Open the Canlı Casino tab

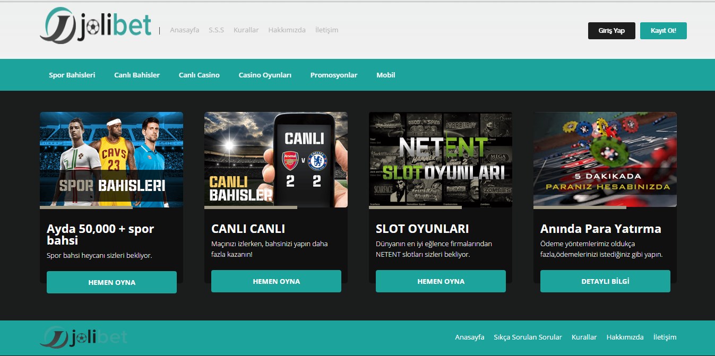point(199,75)
